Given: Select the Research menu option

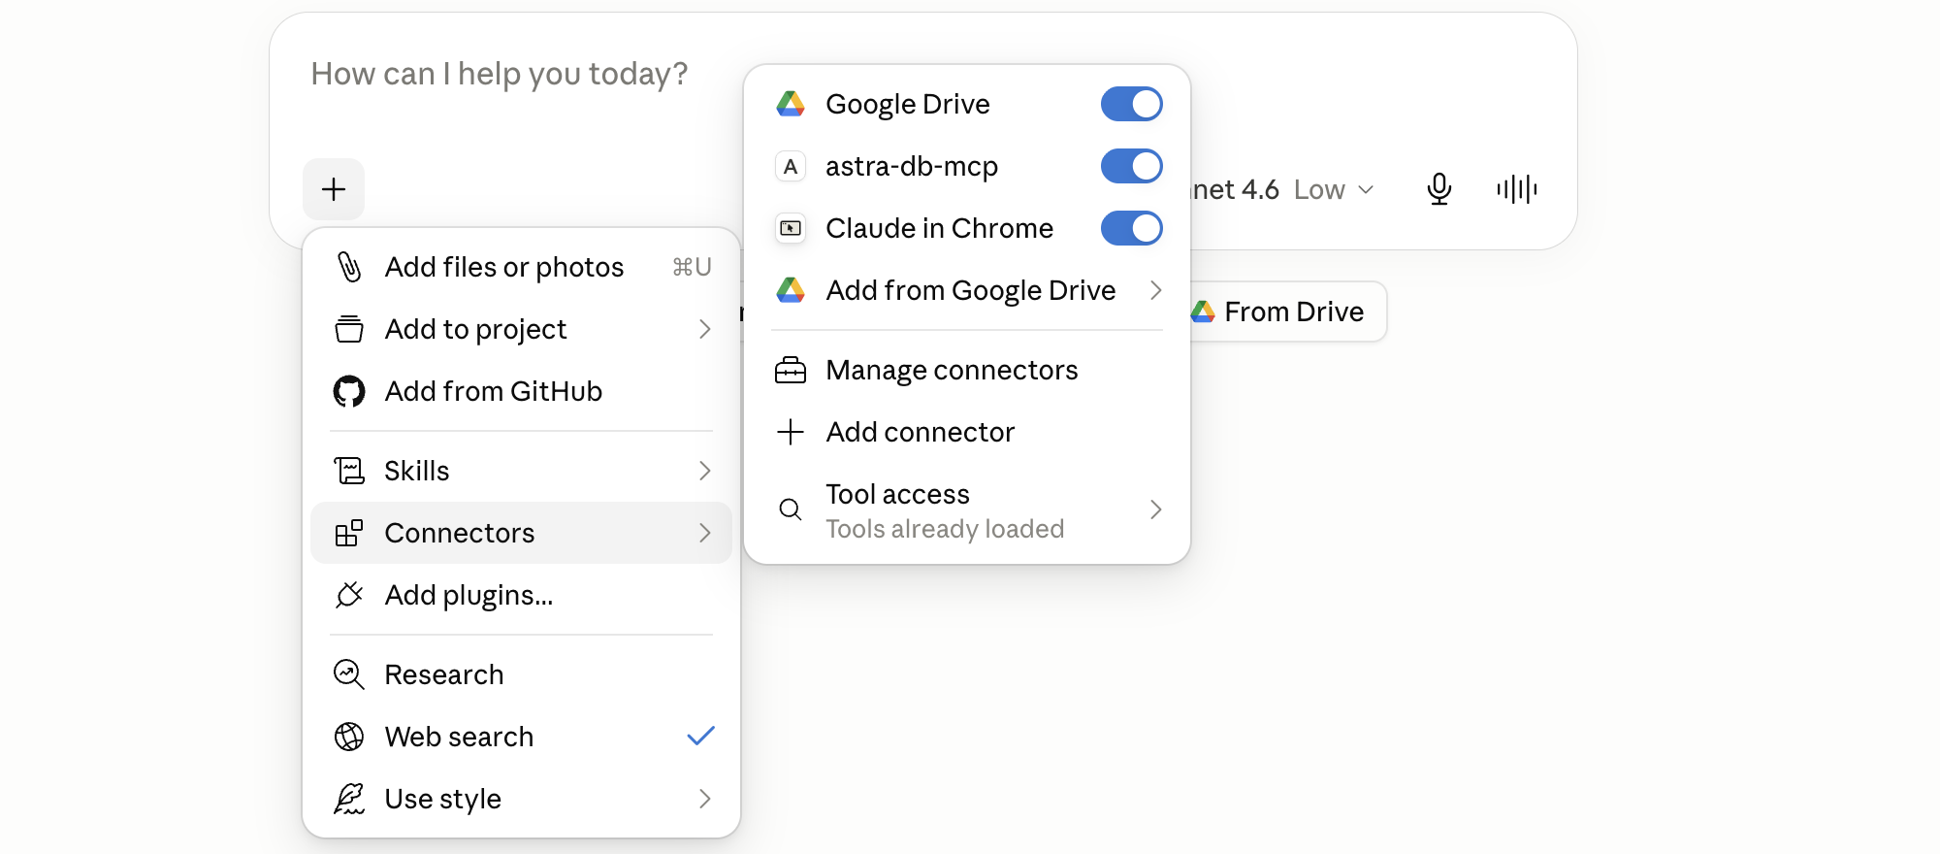Looking at the screenshot, I should [521, 674].
